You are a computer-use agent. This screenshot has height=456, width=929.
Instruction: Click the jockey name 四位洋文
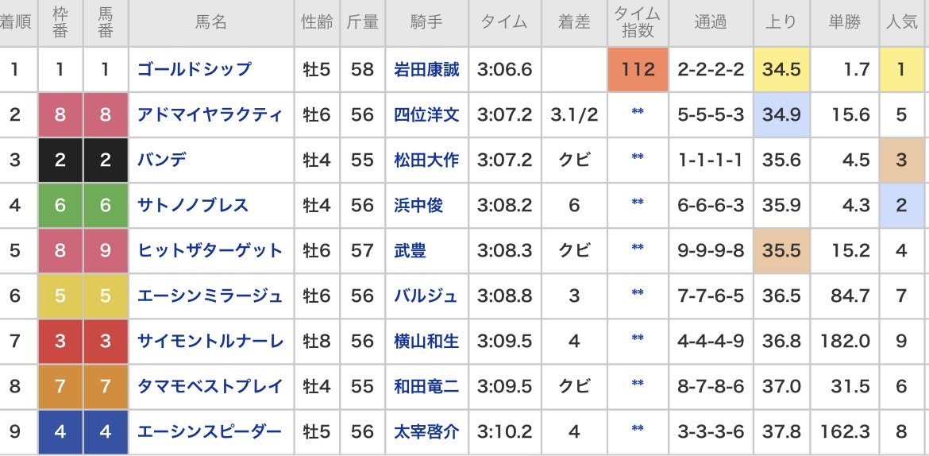[426, 114]
